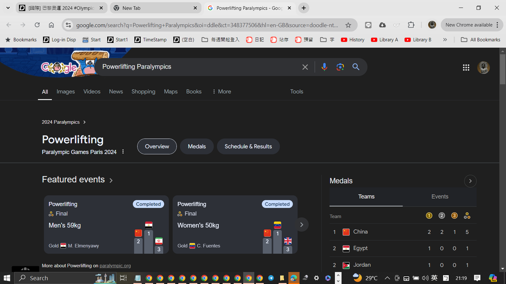Show next featured events card
Viewport: 506px width, 284px height.
pos(302,225)
